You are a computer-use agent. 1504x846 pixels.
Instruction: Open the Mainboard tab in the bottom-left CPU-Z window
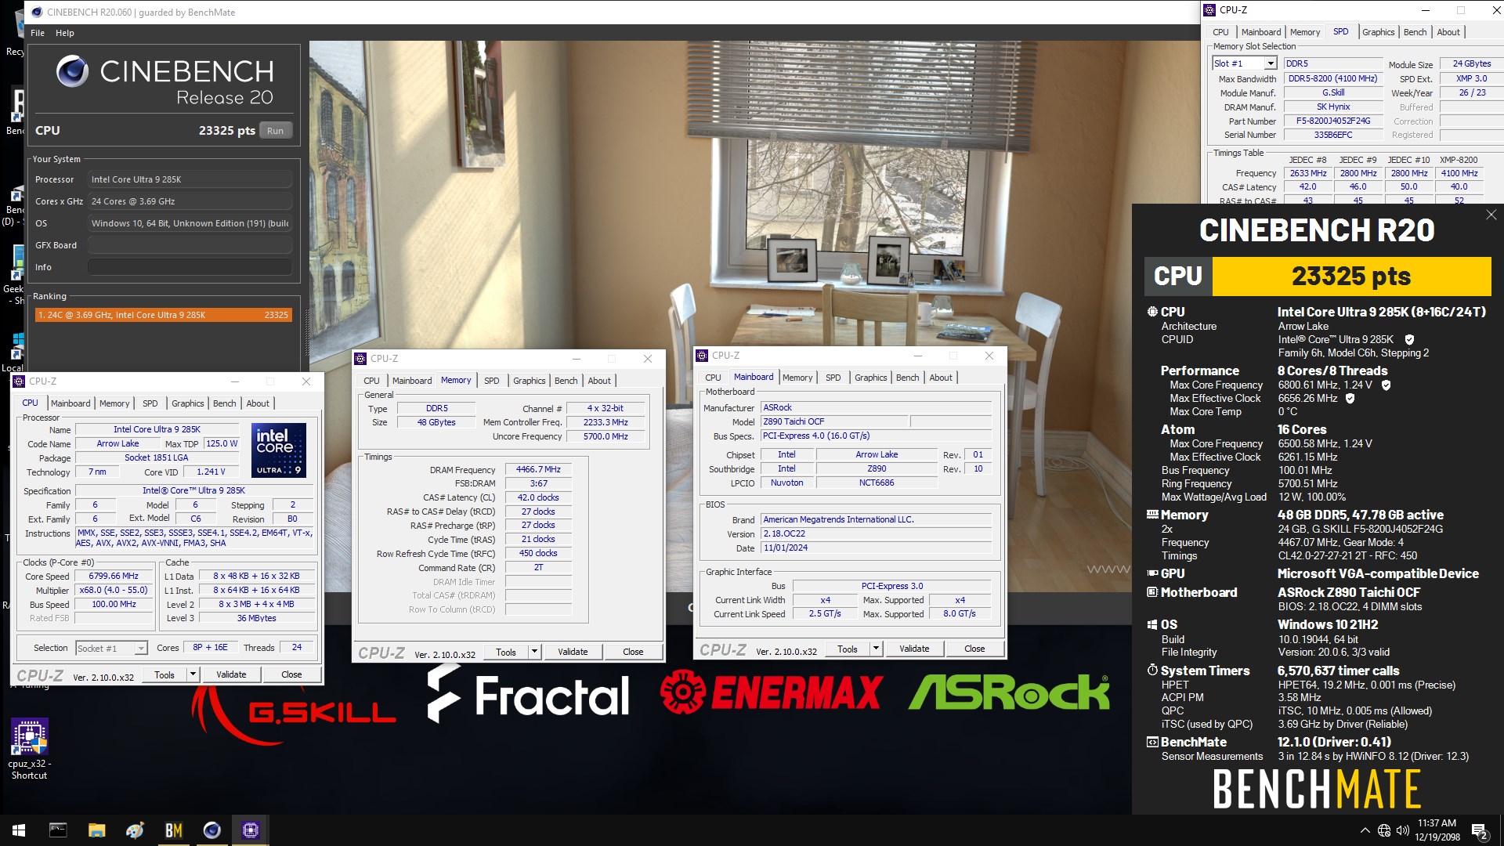pyautogui.click(x=70, y=403)
